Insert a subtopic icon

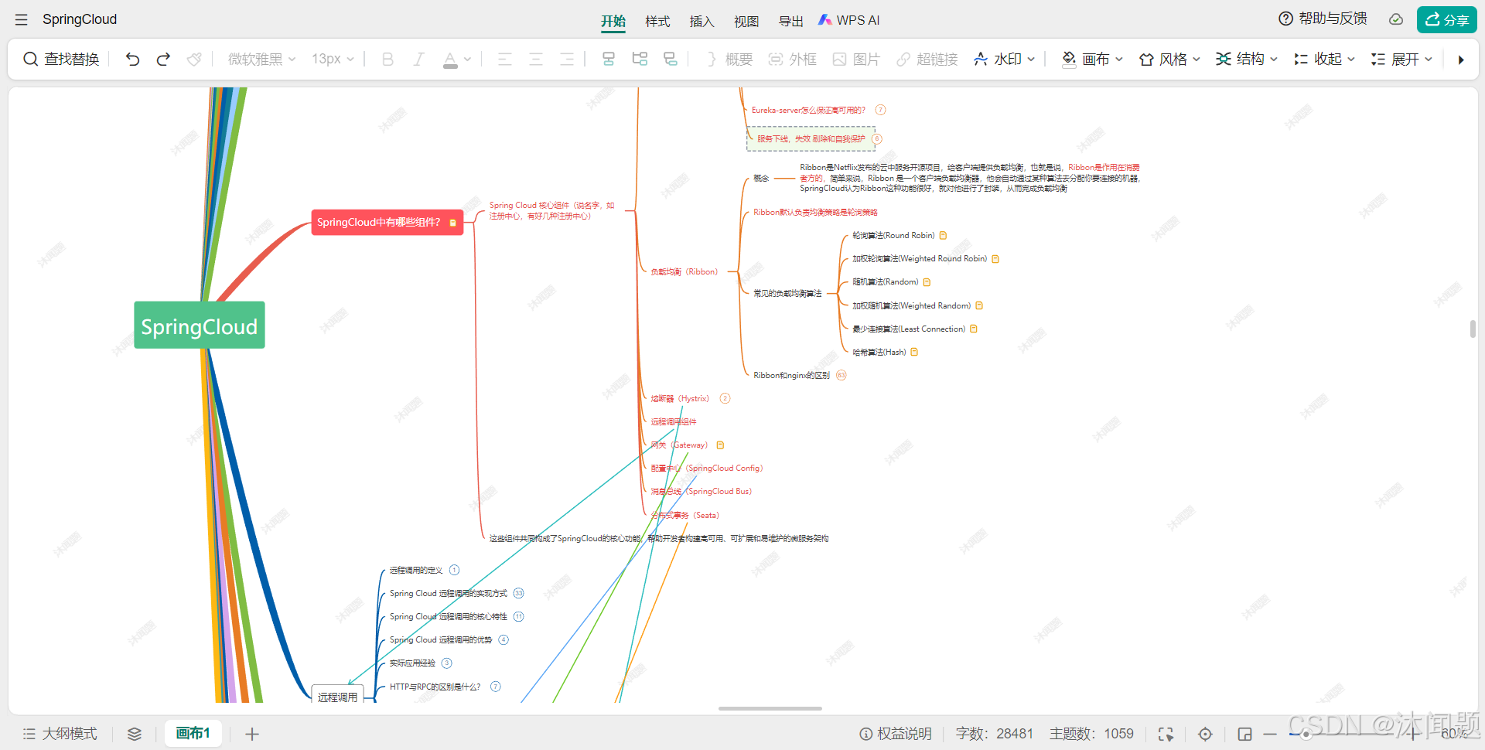[640, 60]
